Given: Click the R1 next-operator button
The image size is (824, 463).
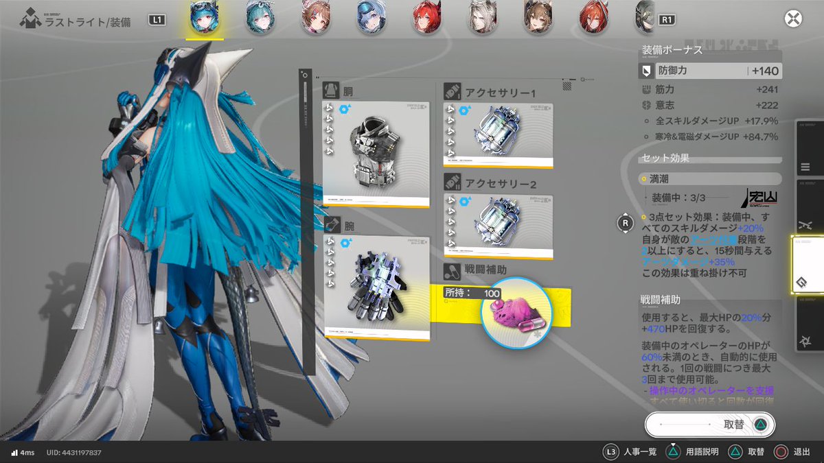Looking at the screenshot, I should tap(666, 20).
